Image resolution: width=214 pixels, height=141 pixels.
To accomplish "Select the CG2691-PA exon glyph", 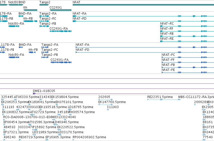I will 61,62.
